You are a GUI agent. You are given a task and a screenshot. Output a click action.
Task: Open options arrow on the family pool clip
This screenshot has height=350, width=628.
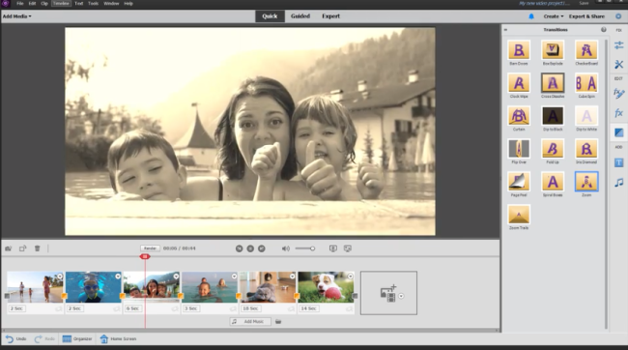(176, 277)
